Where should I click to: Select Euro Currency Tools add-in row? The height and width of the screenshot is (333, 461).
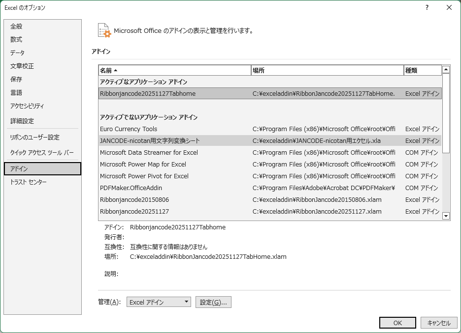click(x=129, y=129)
